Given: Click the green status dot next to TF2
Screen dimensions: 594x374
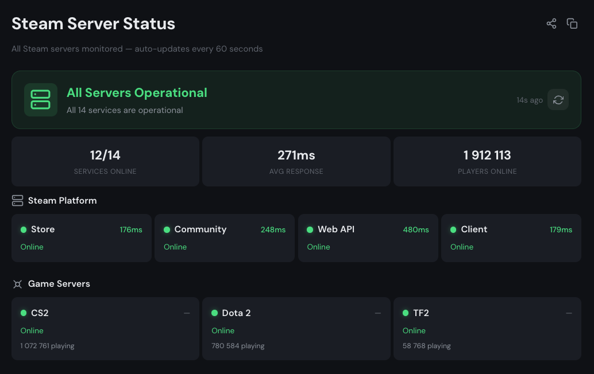Looking at the screenshot, I should 406,313.
